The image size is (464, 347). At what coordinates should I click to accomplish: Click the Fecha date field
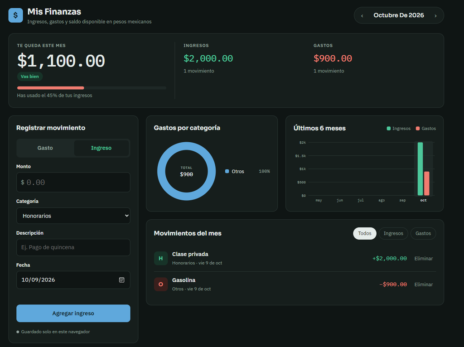point(73,280)
